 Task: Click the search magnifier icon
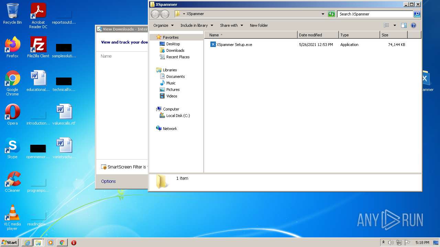click(417, 14)
